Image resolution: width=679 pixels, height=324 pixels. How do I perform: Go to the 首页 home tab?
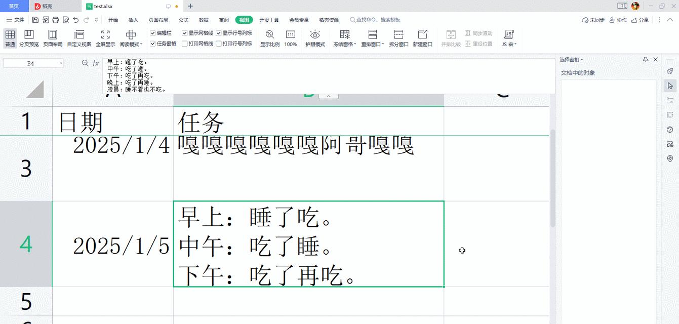14,6
